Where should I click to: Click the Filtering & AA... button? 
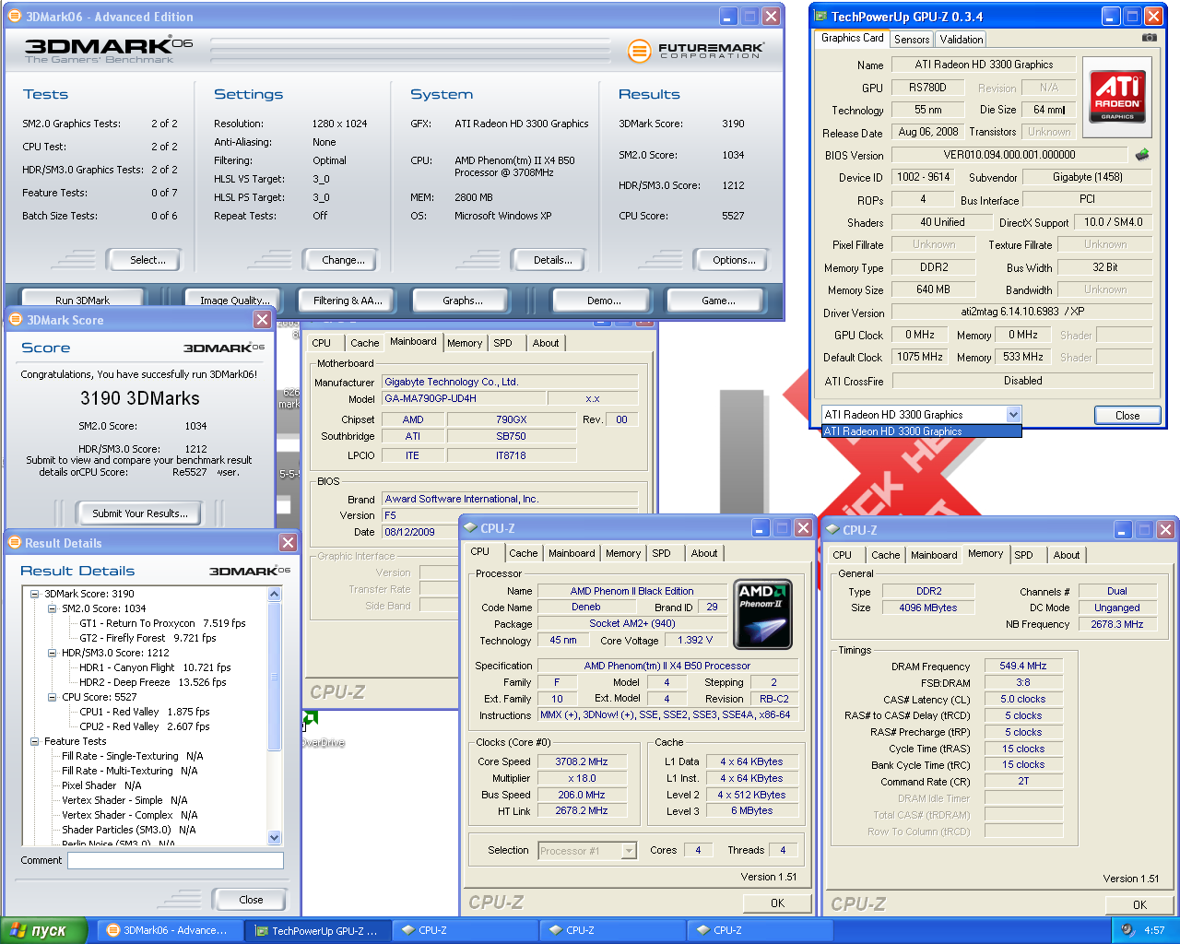coord(347,300)
